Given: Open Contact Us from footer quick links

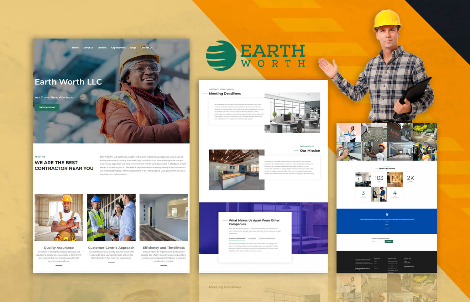Looking at the screenshot, I should tap(376, 269).
